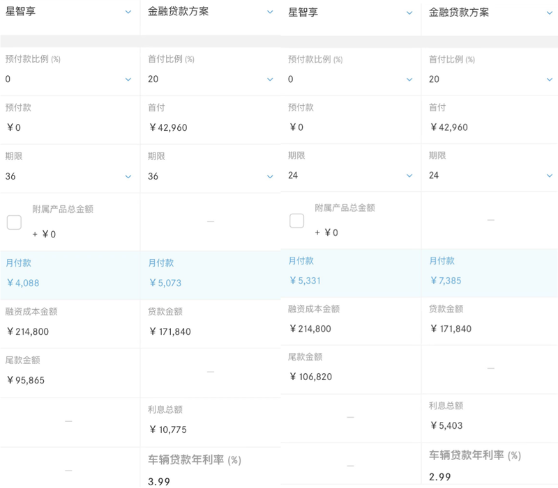
Task: Click the 尾款金额 value ¥106,820
Action: pyautogui.click(x=313, y=377)
